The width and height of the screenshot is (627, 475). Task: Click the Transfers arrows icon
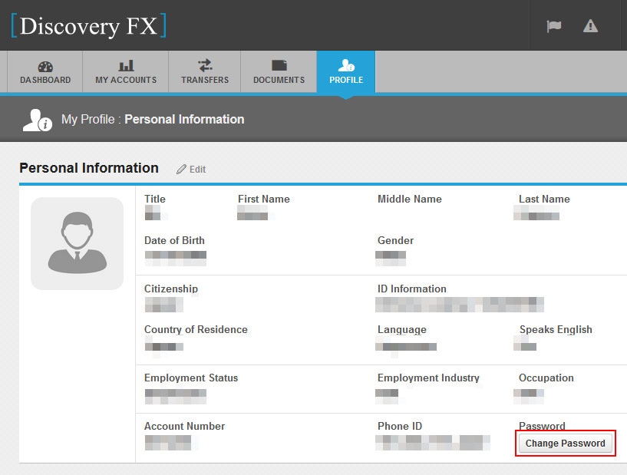[x=205, y=66]
